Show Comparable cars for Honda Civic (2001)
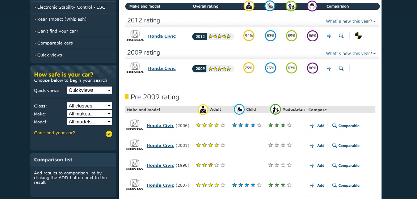The width and height of the screenshot is (417, 199). [346, 145]
